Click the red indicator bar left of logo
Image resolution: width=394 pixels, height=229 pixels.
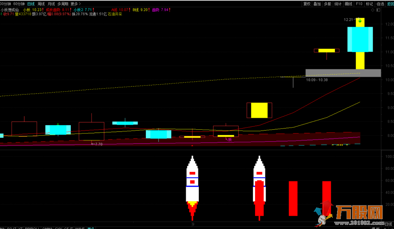293,198
